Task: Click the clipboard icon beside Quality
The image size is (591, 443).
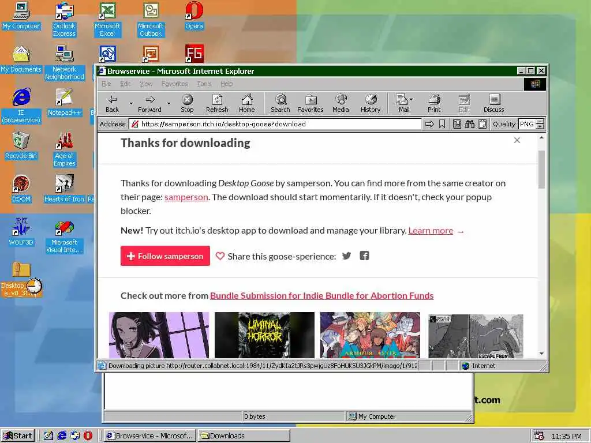Action: (x=482, y=124)
